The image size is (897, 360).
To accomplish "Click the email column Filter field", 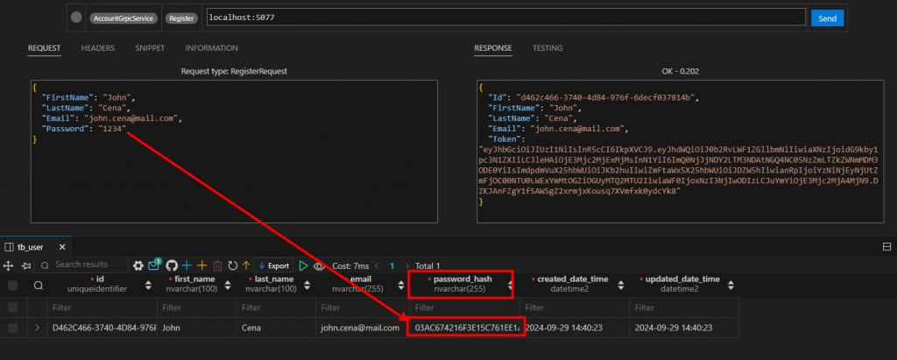I will tap(361, 307).
